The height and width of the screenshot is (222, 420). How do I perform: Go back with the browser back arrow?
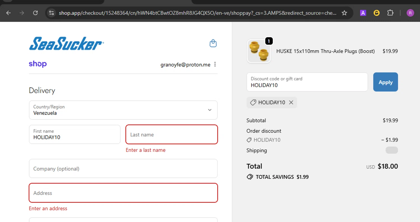coord(8,13)
